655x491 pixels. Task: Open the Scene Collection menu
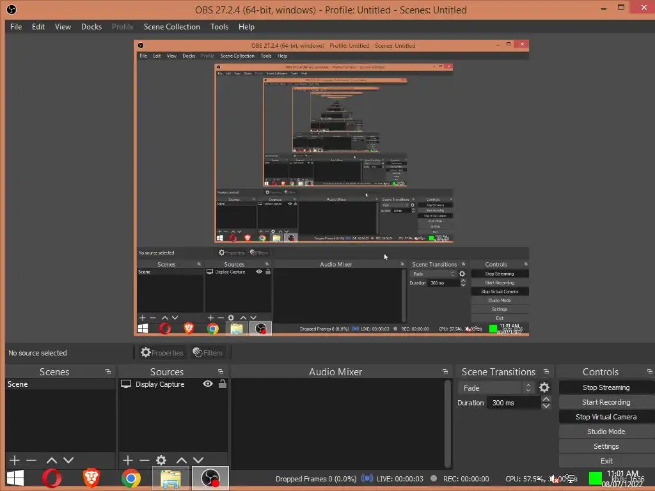click(x=171, y=27)
